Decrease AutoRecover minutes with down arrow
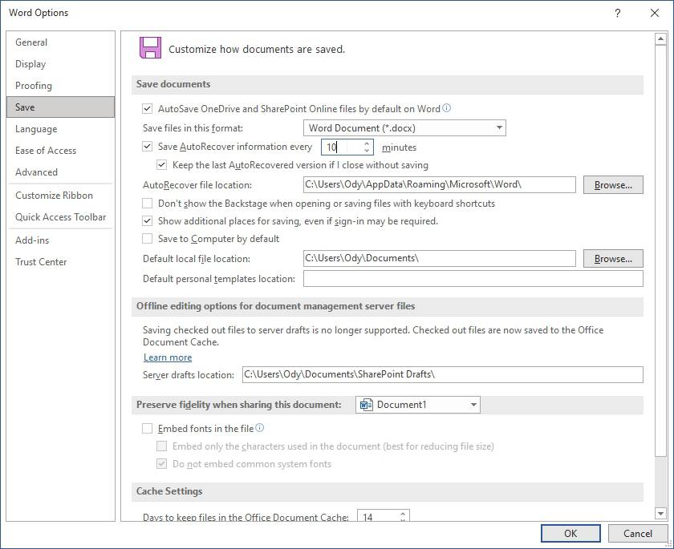The width and height of the screenshot is (674, 549). click(x=367, y=150)
